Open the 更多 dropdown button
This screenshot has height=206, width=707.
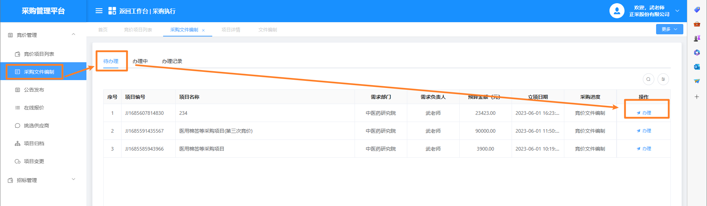click(x=669, y=29)
